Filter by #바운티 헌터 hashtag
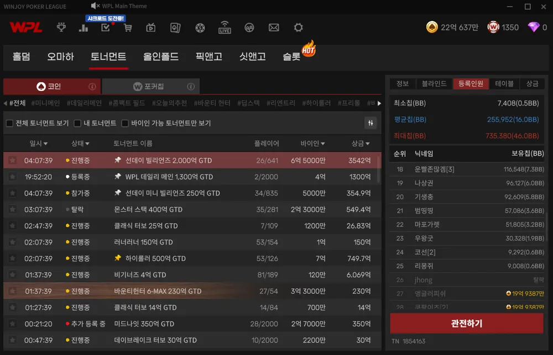Viewport: 553px width, 355px height. pos(212,103)
